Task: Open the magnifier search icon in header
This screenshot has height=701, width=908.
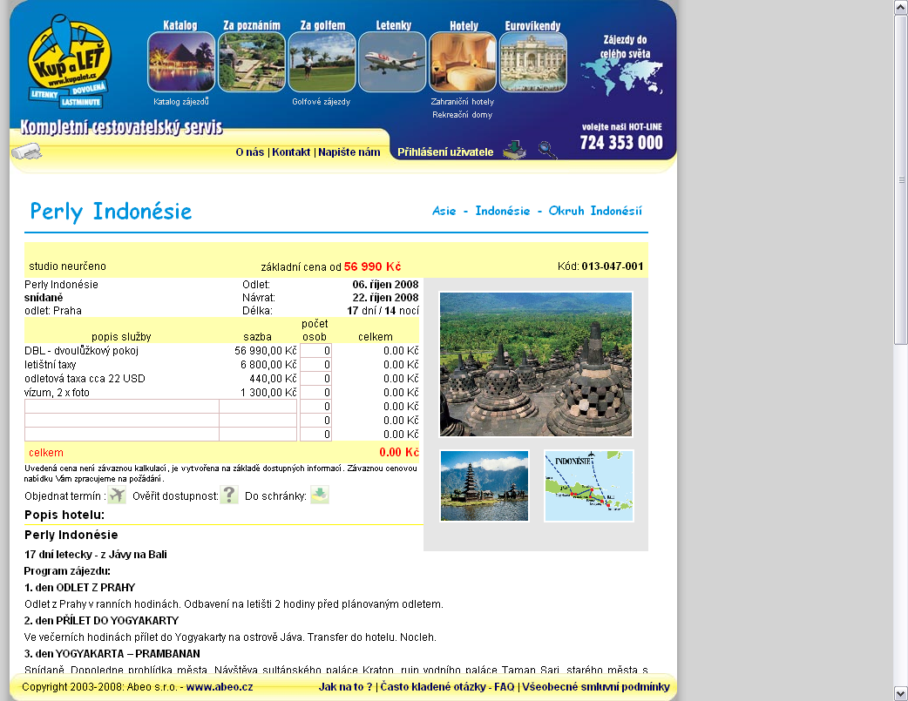Action: point(546,150)
